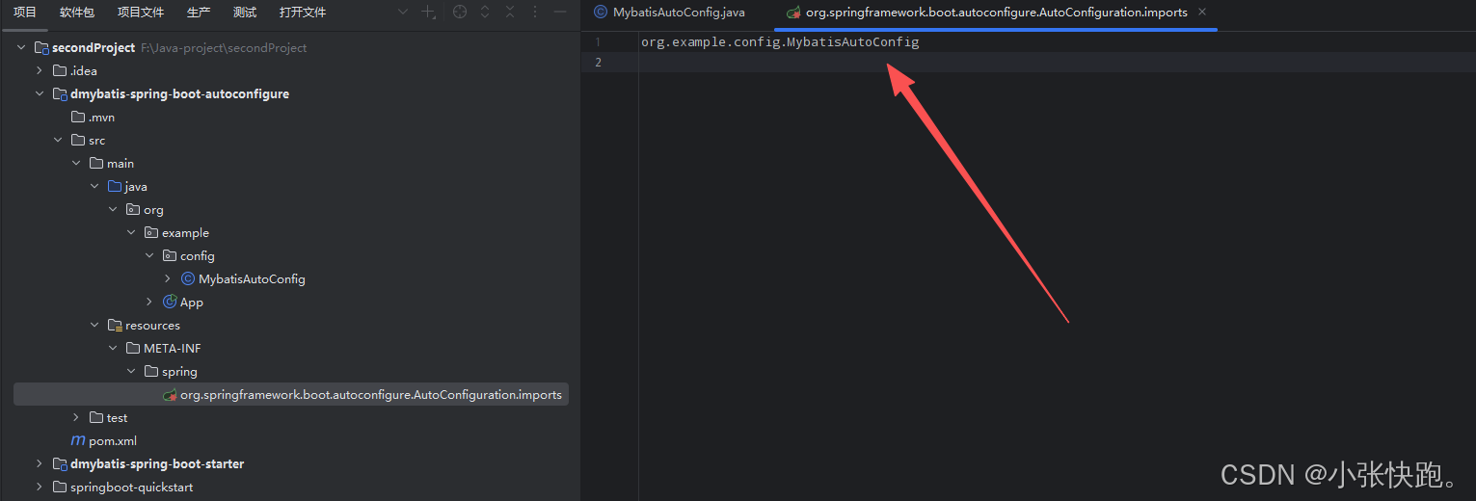Click the example package icon
The height and width of the screenshot is (501, 1476).
point(150,232)
